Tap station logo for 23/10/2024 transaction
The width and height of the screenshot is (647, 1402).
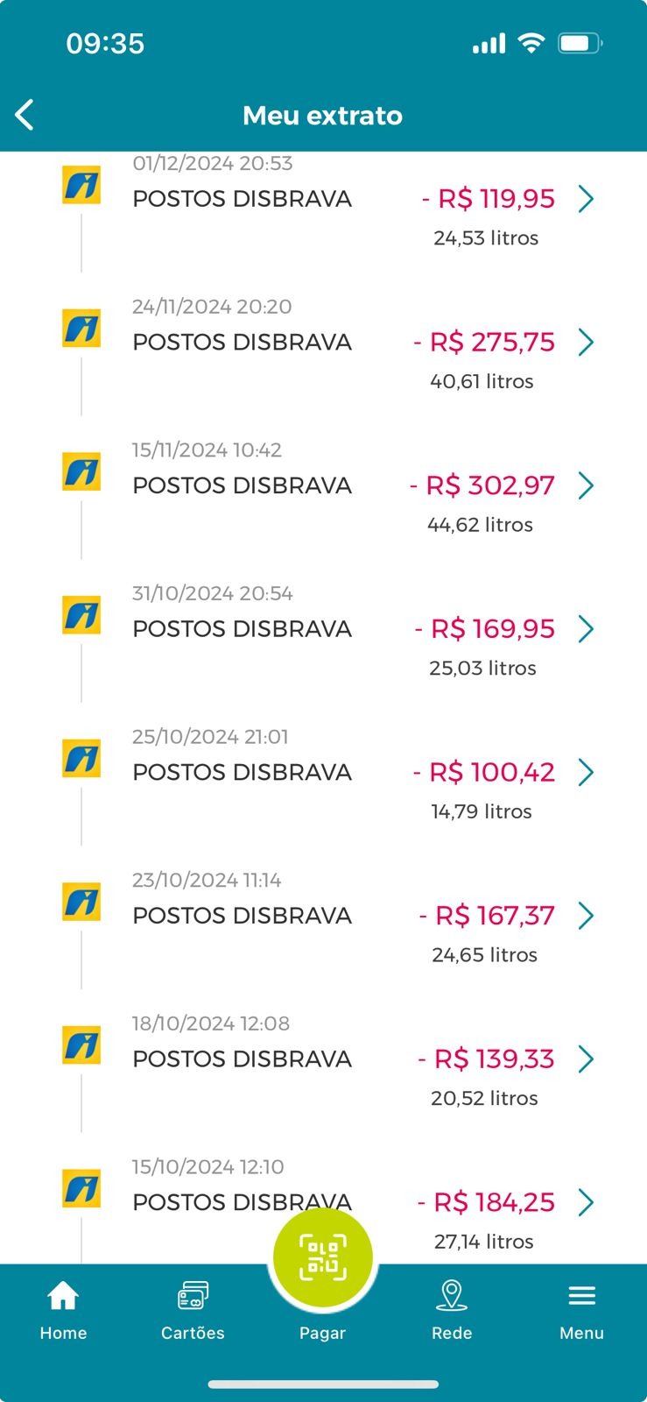click(81, 902)
